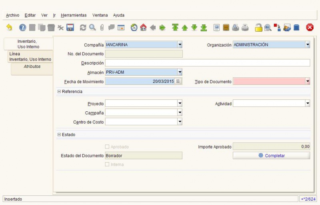Click the Completar button
320x205 pixels.
(x=272, y=156)
